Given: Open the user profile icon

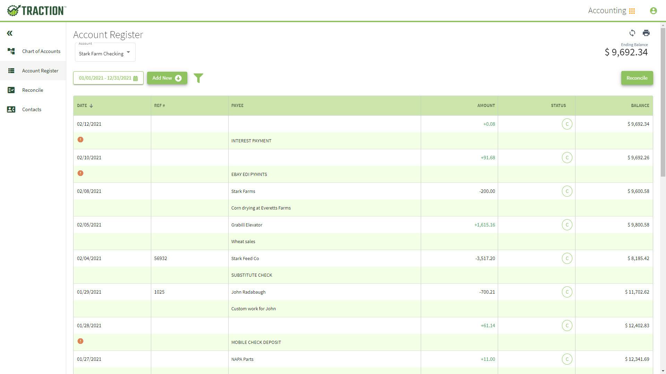Looking at the screenshot, I should click(x=653, y=11).
